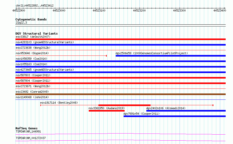Click the esv2723638 (Wong2012b) label
Image resolution: width=233 pixels, height=144 pixels.
pyautogui.click(x=33, y=48)
